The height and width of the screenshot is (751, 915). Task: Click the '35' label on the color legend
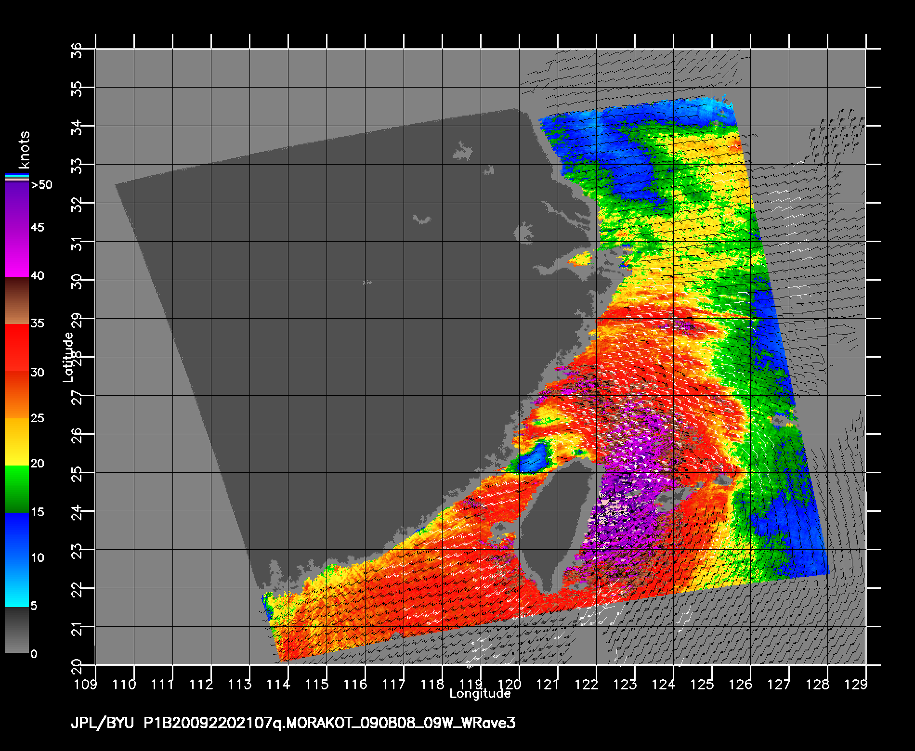pyautogui.click(x=38, y=323)
